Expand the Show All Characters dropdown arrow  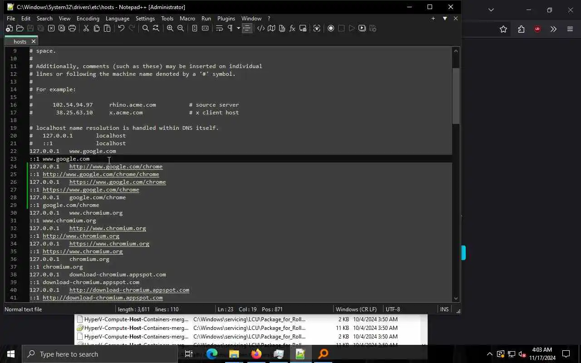pos(238,28)
